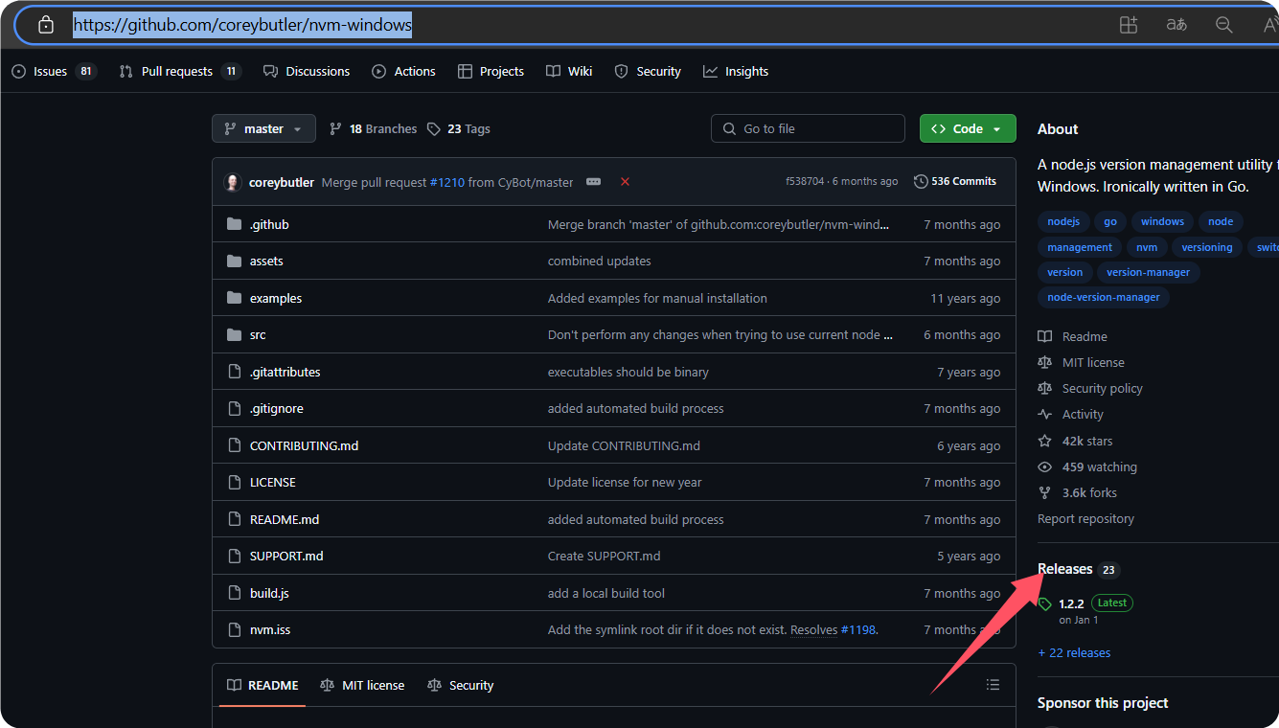Open the Wiki tab
This screenshot has width=1279, height=728.
click(569, 71)
